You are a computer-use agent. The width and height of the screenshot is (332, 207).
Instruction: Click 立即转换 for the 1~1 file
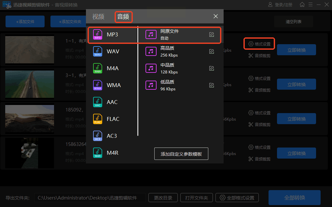tap(297, 50)
